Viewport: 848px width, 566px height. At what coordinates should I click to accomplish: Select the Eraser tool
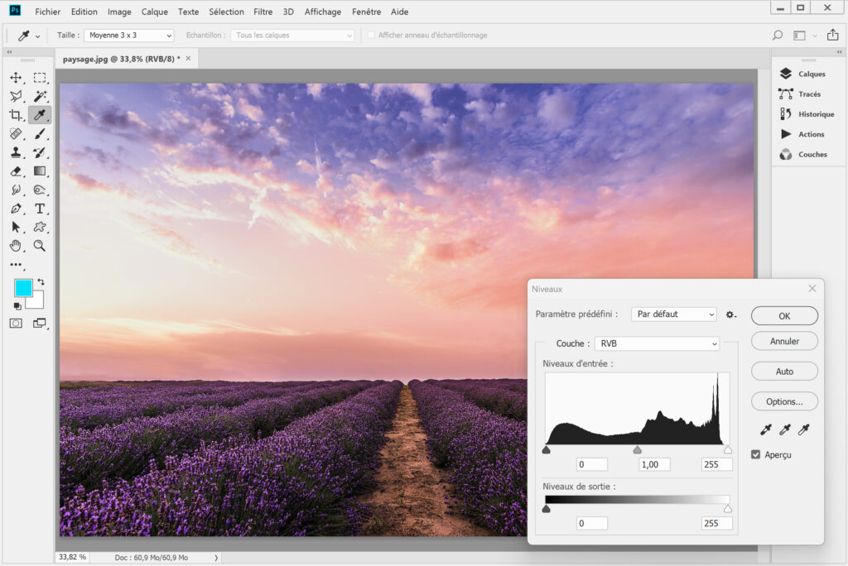[16, 171]
